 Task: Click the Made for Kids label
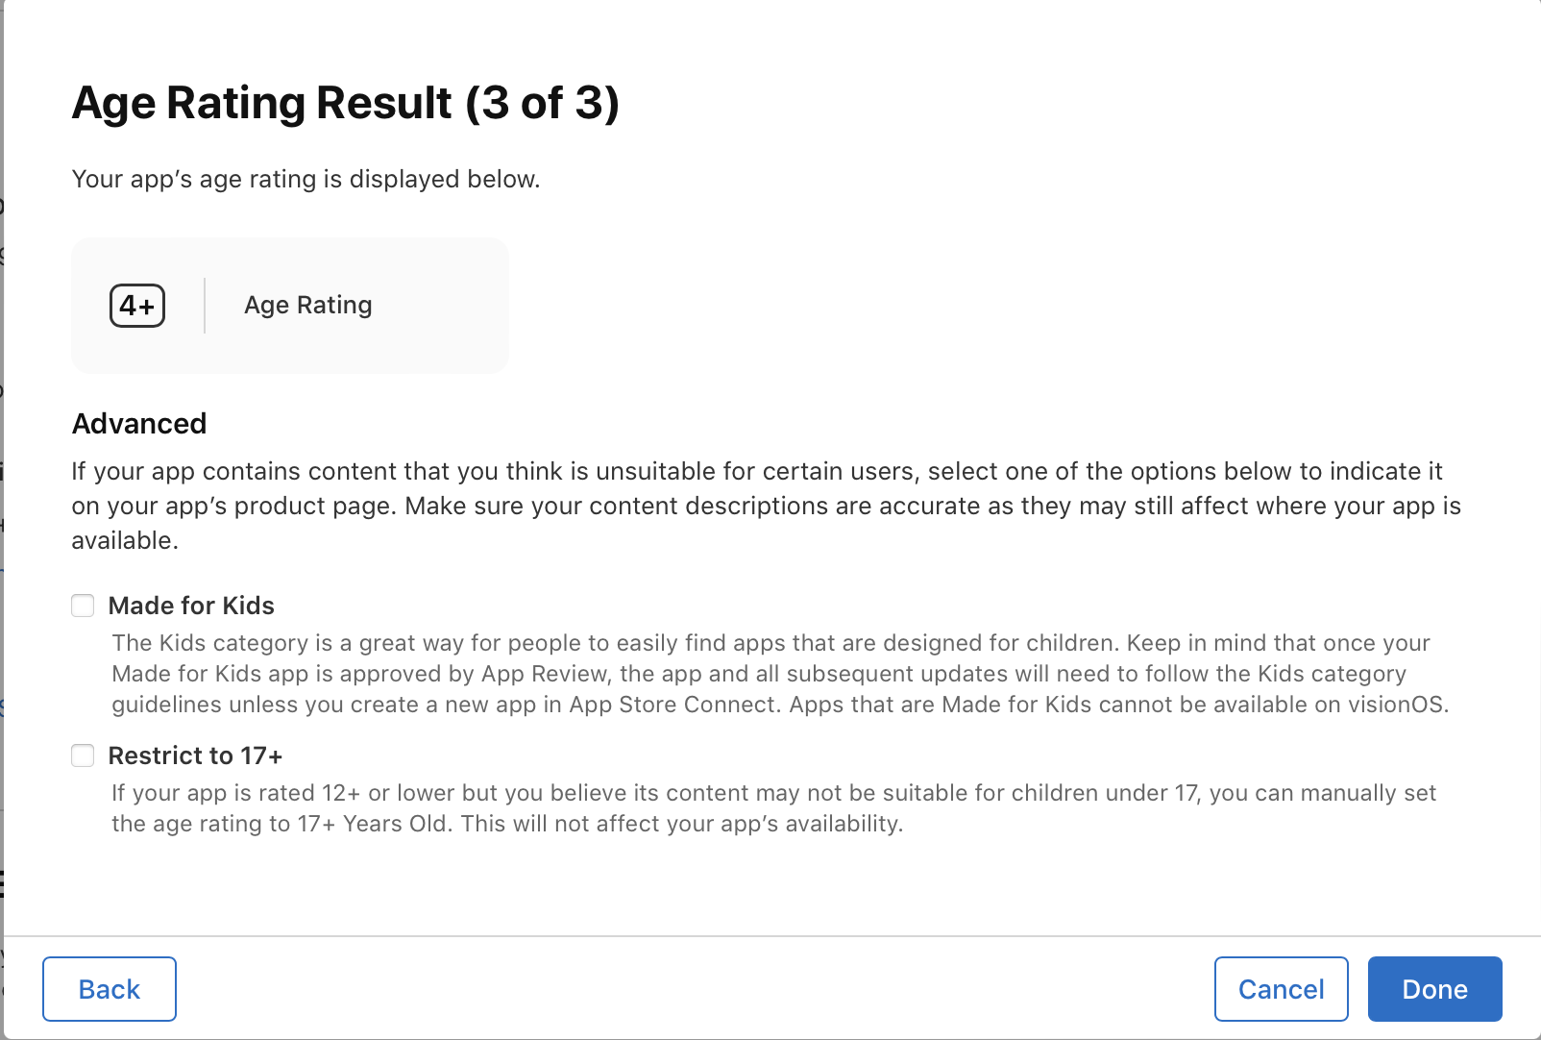[191, 606]
